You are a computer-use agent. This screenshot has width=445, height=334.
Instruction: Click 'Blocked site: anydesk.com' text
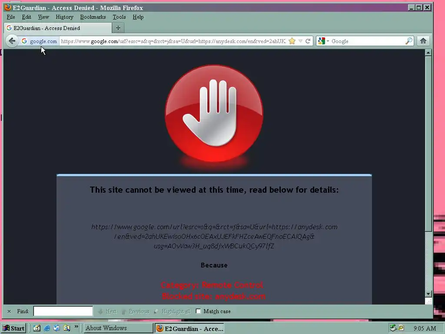pyautogui.click(x=214, y=296)
